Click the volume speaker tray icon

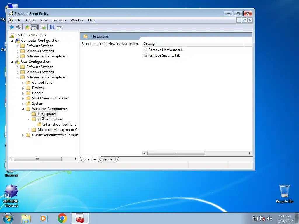coord(270,218)
